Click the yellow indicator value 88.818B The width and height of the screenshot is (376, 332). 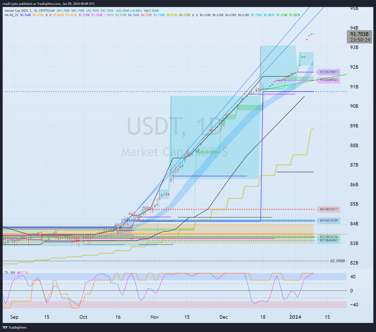click(x=172, y=15)
